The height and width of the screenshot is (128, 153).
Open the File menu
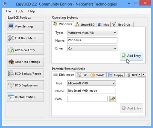pos(8,11)
